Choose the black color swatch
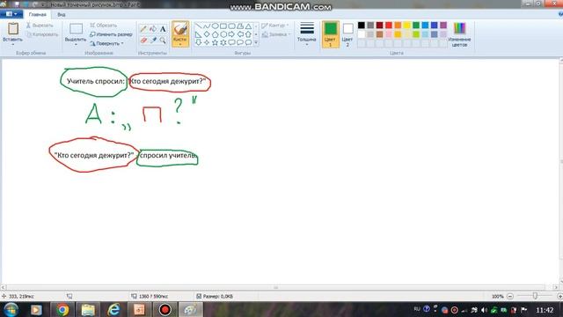This screenshot has height=317, width=563. [362, 26]
